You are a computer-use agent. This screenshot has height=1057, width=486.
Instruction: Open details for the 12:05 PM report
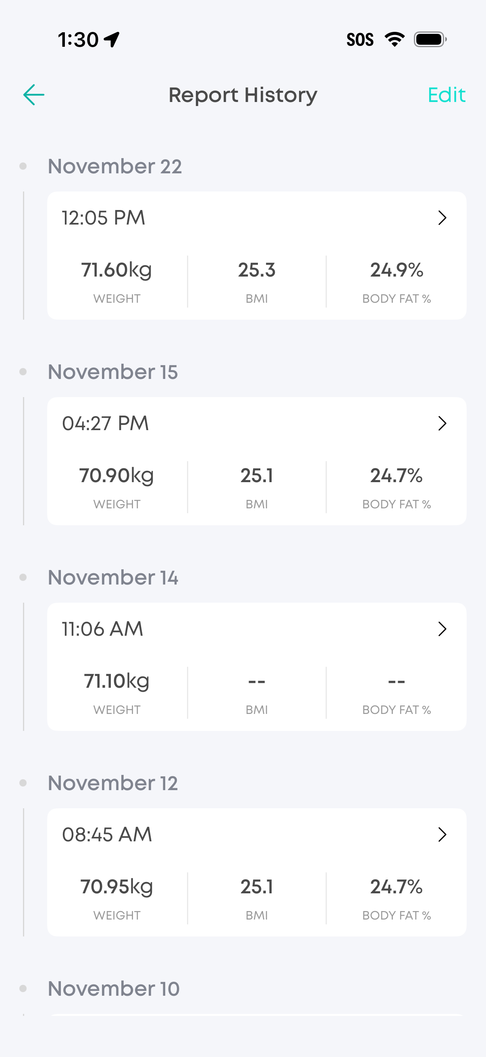click(x=442, y=218)
